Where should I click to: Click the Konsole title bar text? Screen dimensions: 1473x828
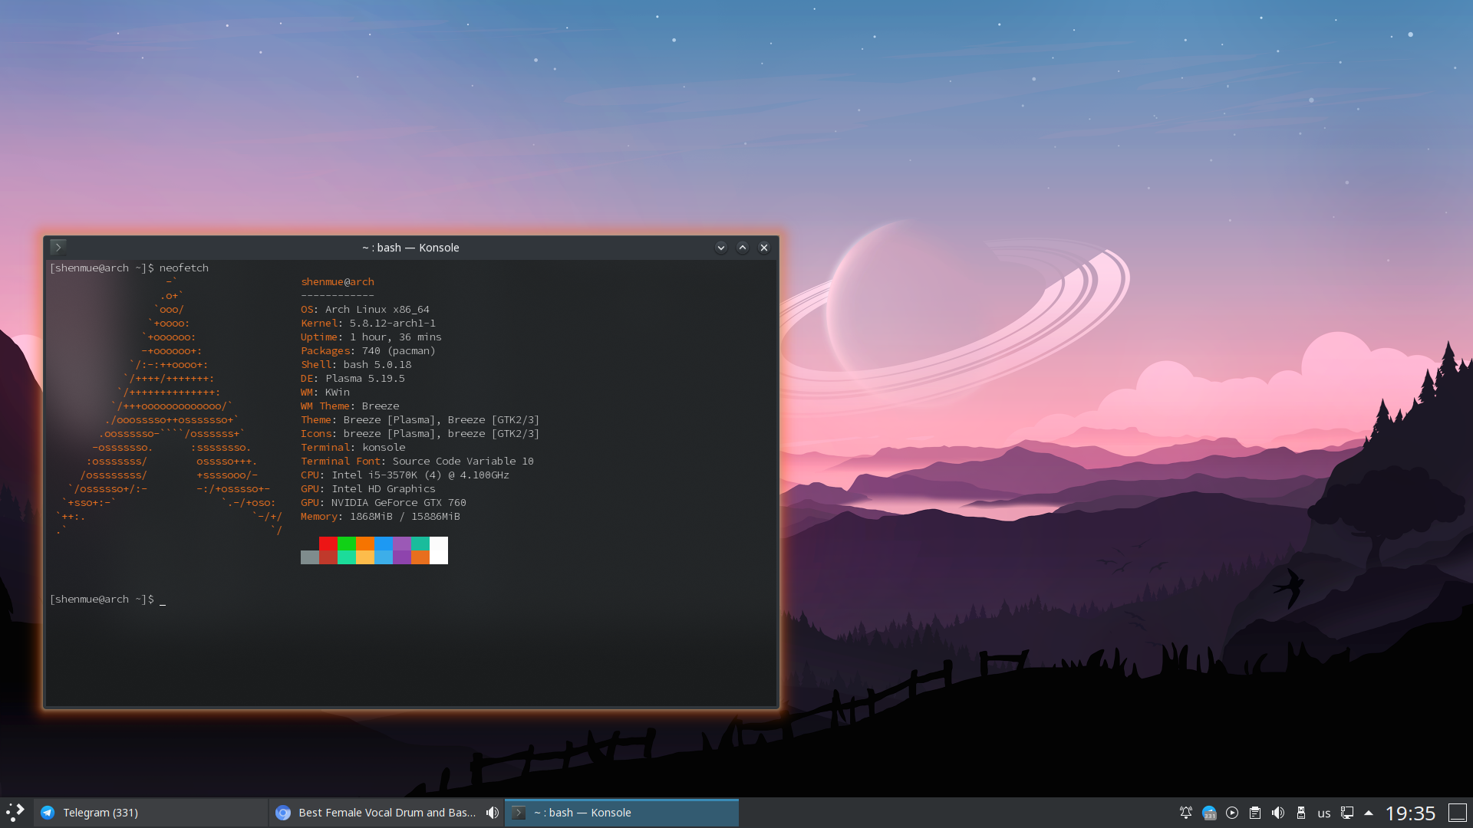point(410,248)
